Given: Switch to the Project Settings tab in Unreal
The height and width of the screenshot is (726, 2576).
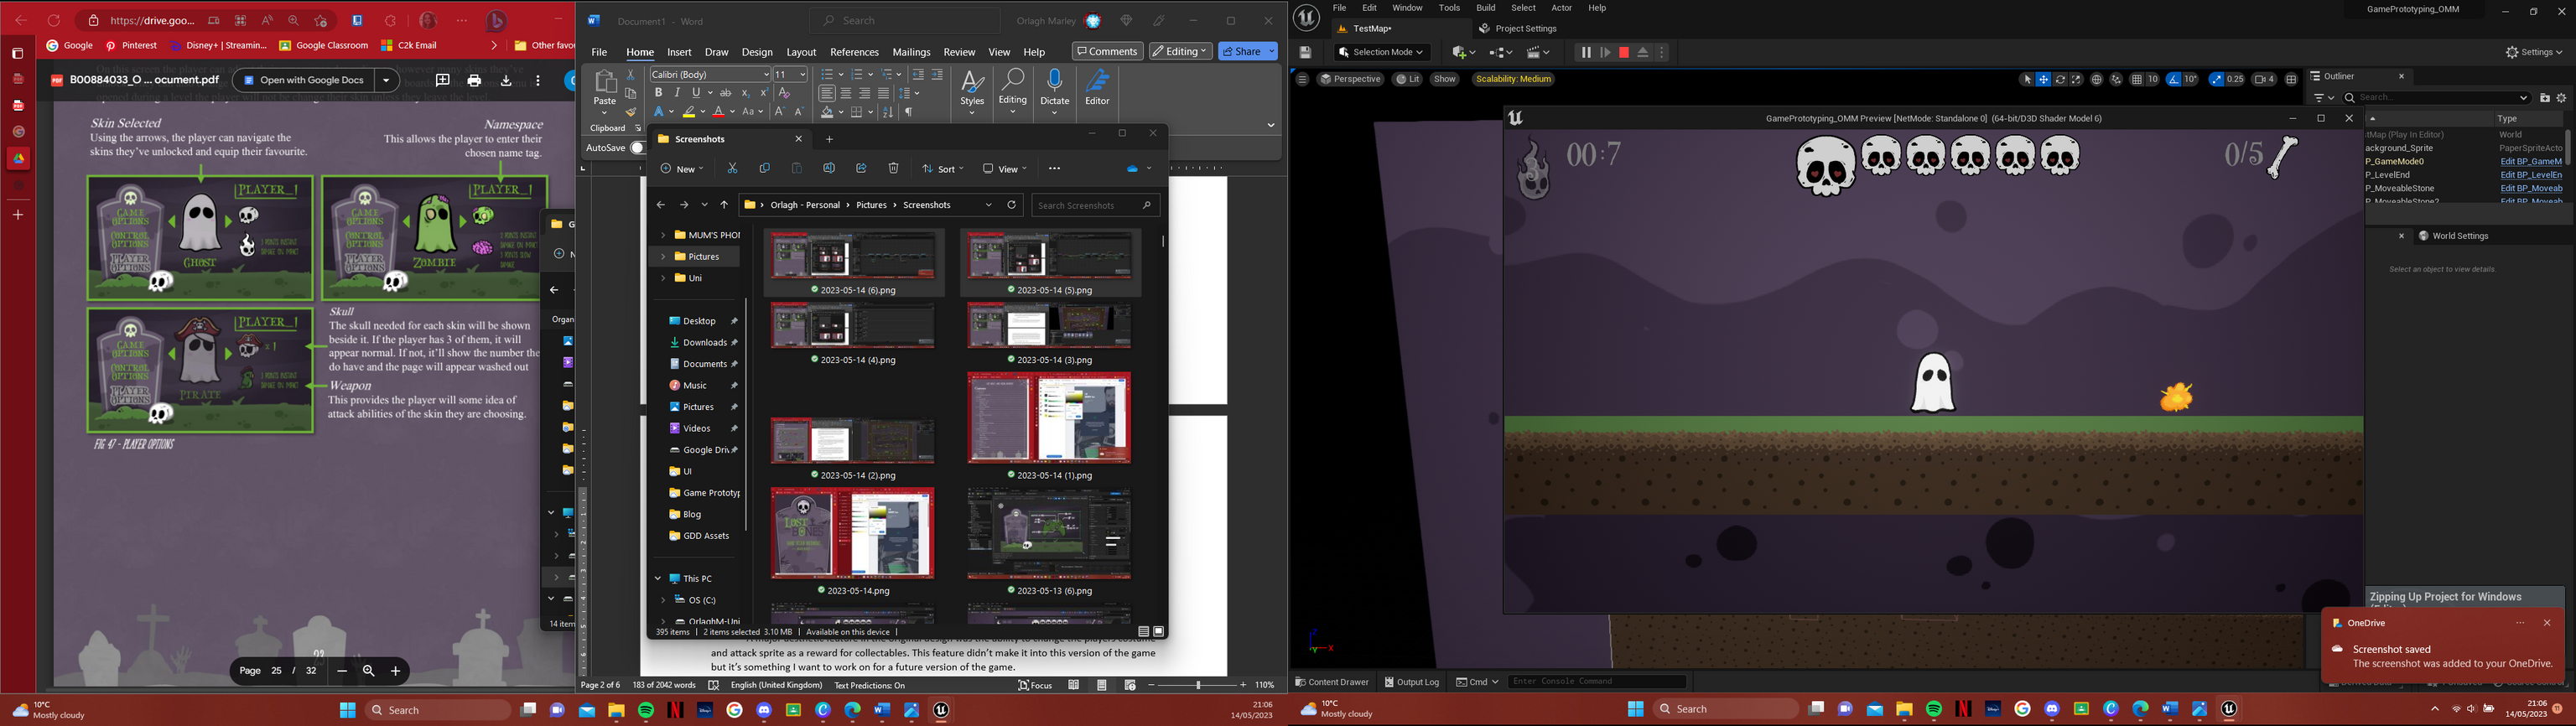Looking at the screenshot, I should 1518,29.
